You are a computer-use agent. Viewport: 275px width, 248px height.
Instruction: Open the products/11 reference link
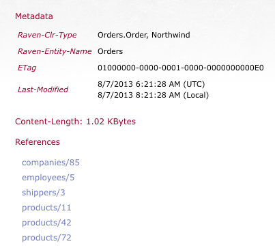(46, 208)
